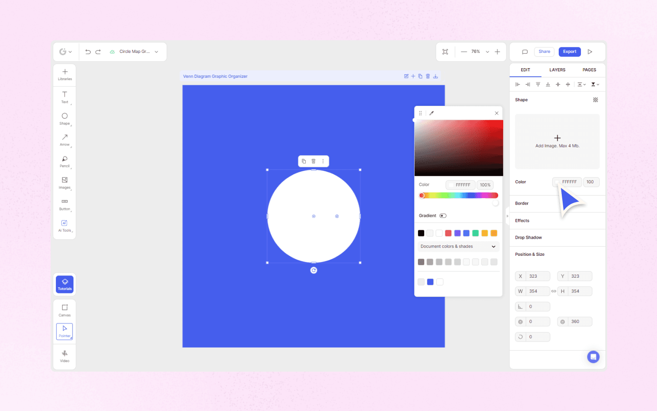Switch to the LAYERS tab
The height and width of the screenshot is (411, 657).
tap(557, 70)
